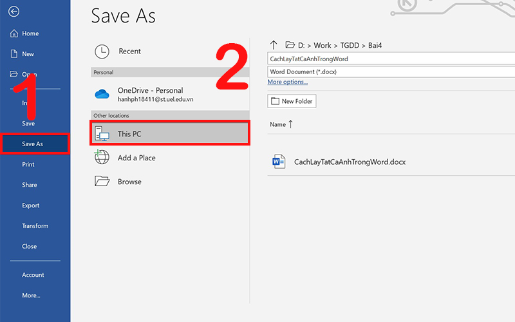Click the back arrow circle icon
The width and height of the screenshot is (515, 322).
(14, 12)
